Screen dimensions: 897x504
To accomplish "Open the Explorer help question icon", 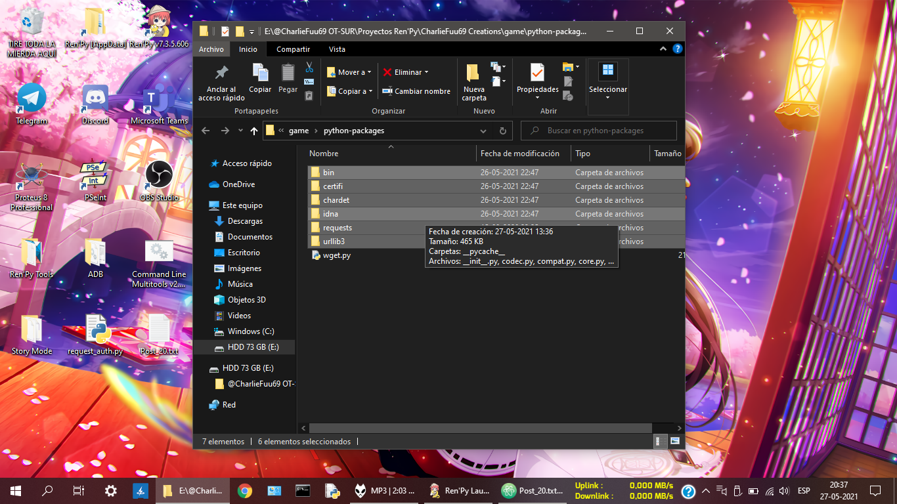I will 677,49.
